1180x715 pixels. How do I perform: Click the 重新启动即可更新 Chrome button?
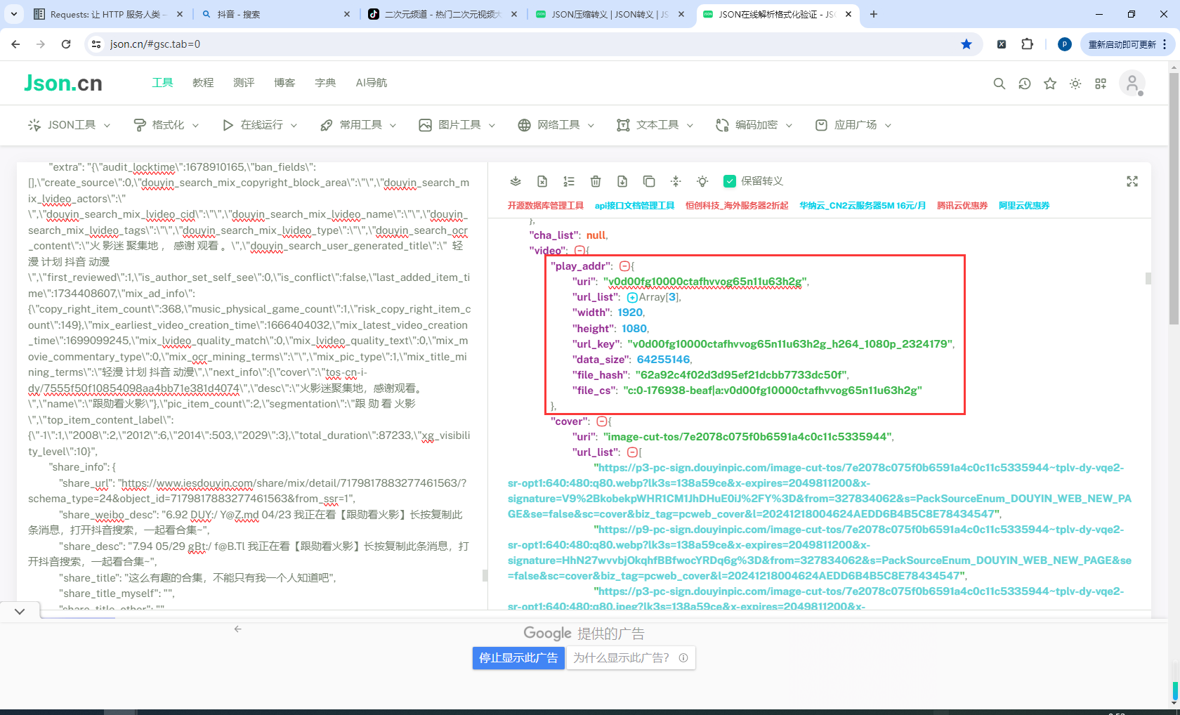[x=1127, y=44]
